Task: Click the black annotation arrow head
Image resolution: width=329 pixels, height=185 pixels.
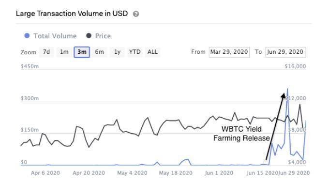Action: pos(283,96)
